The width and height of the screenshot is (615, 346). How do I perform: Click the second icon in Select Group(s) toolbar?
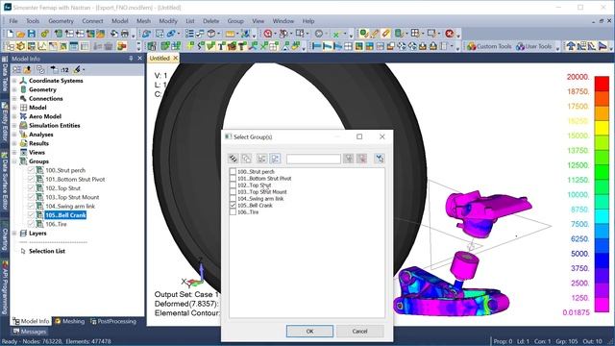click(x=246, y=159)
